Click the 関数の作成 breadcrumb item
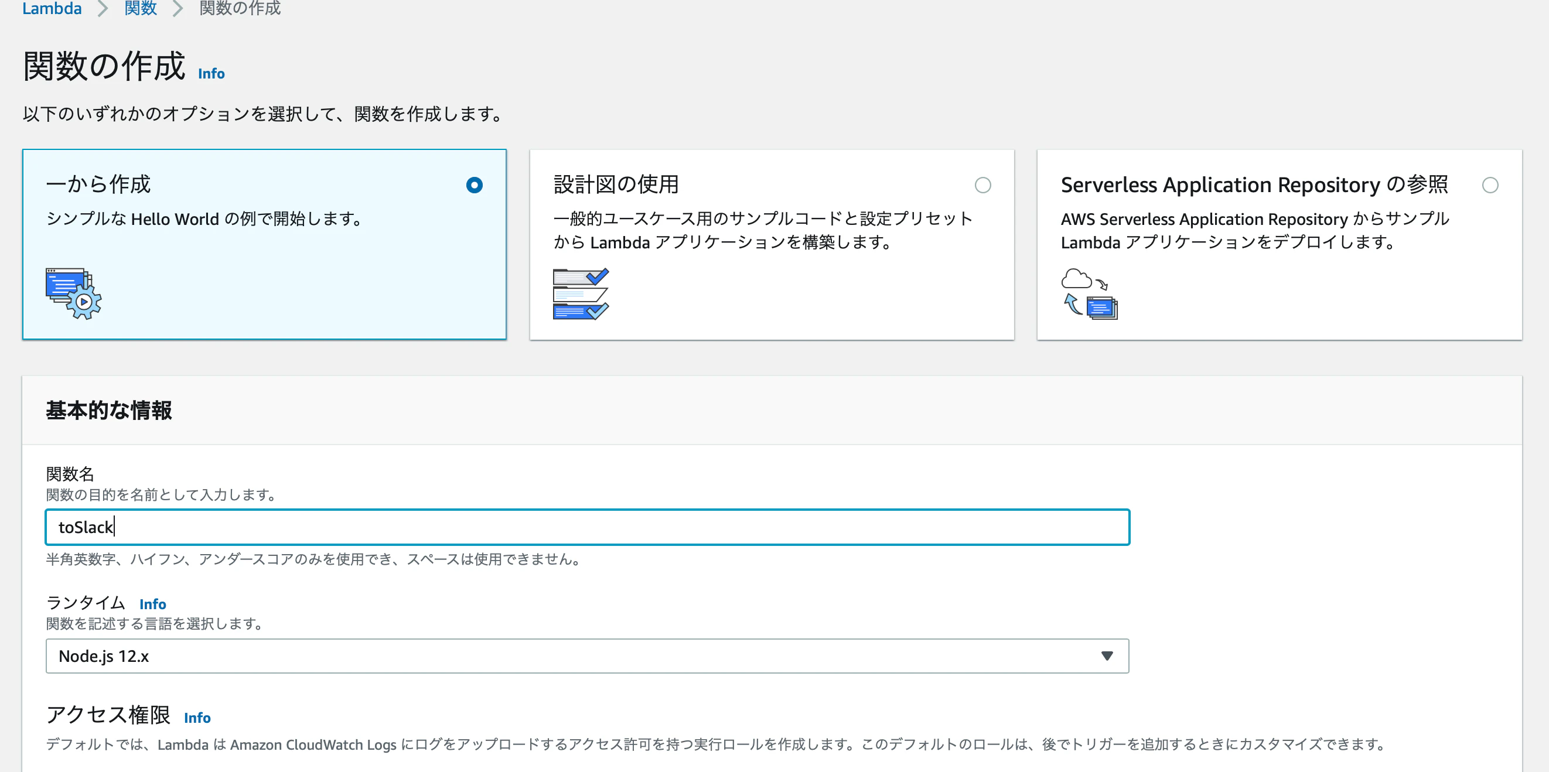The height and width of the screenshot is (772, 1549). click(x=240, y=8)
